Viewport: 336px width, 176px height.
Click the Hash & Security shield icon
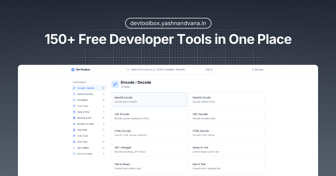tap(74, 94)
